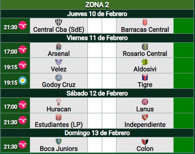
Task: Click the Tigre team crest
Action: pyautogui.click(x=145, y=78)
